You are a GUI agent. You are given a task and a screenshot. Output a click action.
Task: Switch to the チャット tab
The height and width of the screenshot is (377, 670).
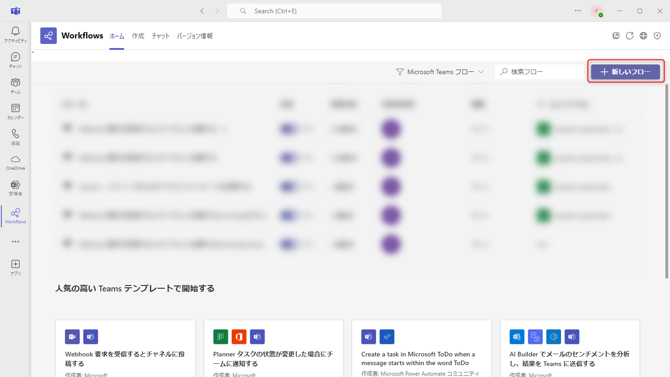[161, 36]
